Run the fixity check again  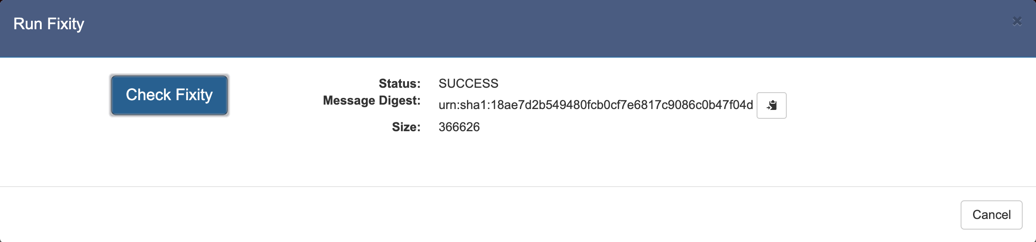point(169,95)
